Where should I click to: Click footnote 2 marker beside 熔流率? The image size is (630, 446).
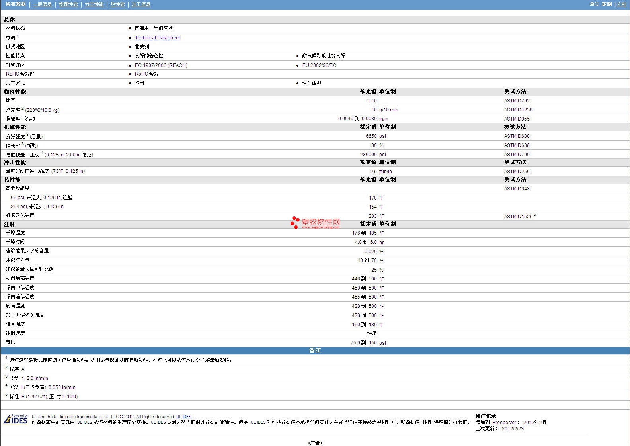23,108
